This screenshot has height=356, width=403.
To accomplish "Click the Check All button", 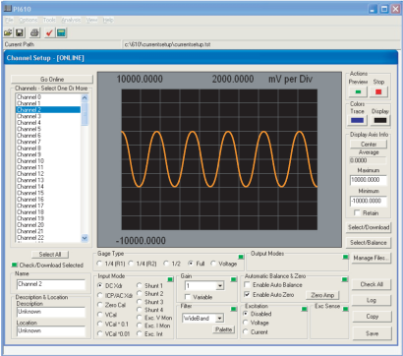I will point(372,284).
